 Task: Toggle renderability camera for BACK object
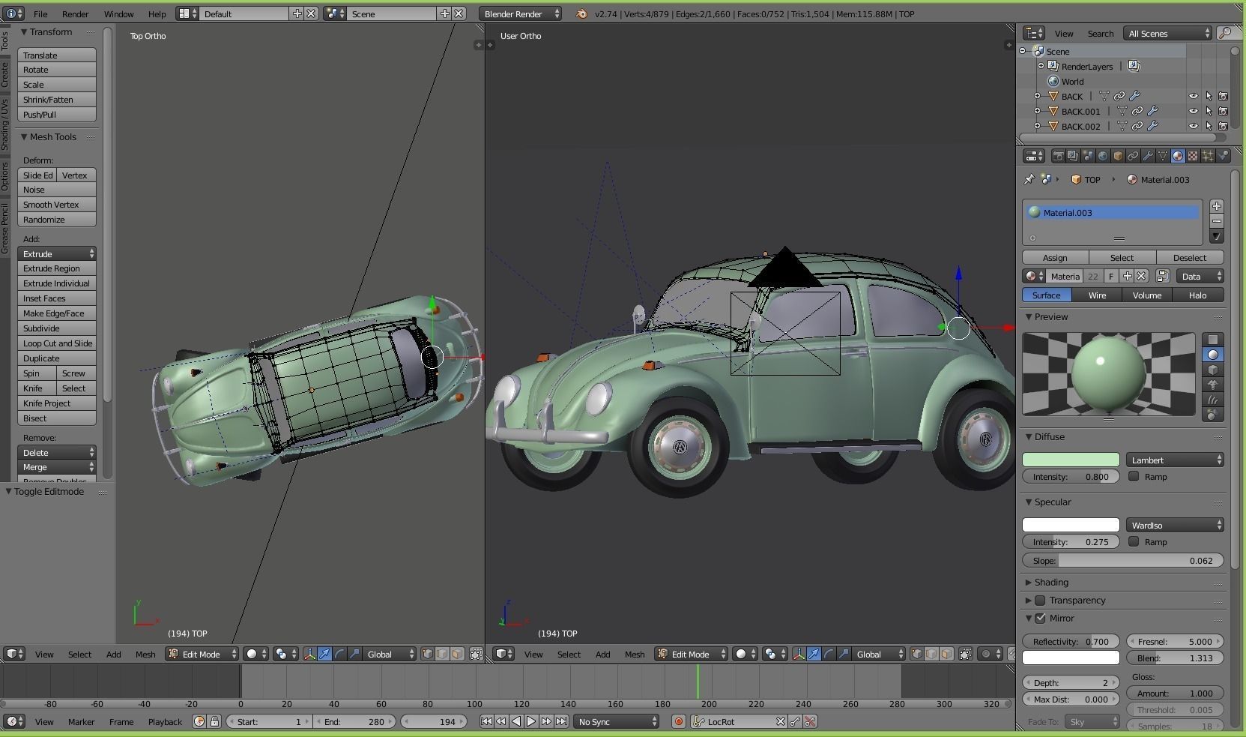1223,96
